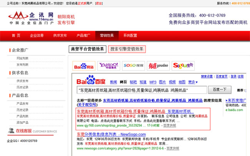
Task: Click the 全国服务热线 400-612-0769 text
Action: pyautogui.click(x=197, y=15)
